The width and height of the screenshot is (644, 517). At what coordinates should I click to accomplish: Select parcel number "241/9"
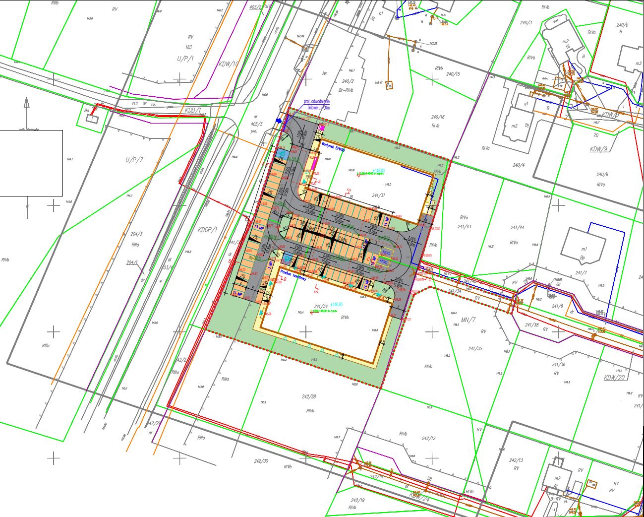[558, 306]
